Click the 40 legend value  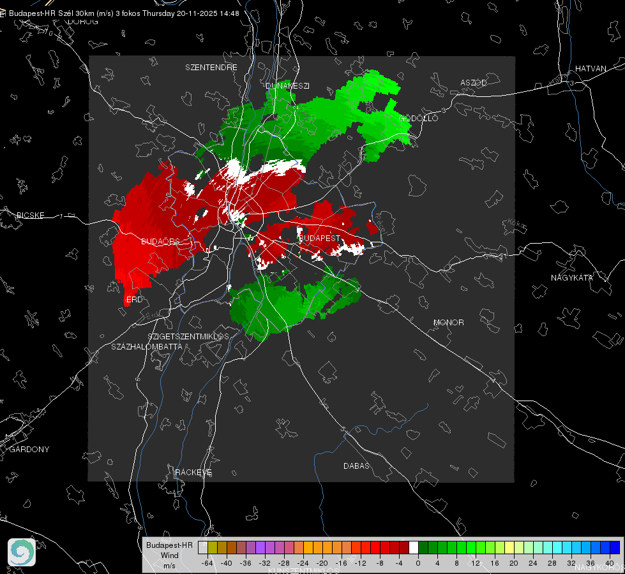point(610,563)
